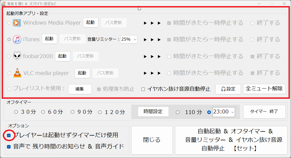Toggle 一時停止する checkbox in VLC row
This screenshot has width=291, height=158.
(x=169, y=73)
